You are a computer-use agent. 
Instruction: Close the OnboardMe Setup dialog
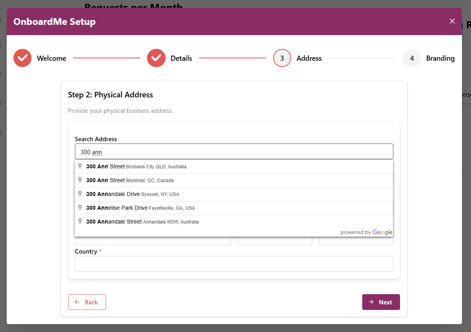(452, 21)
